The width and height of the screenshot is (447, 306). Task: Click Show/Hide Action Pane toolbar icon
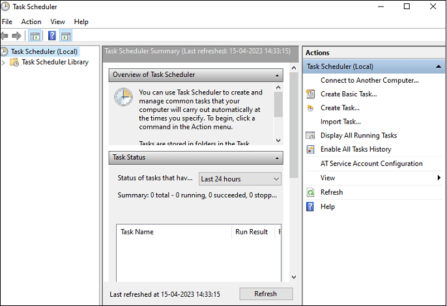(x=66, y=36)
